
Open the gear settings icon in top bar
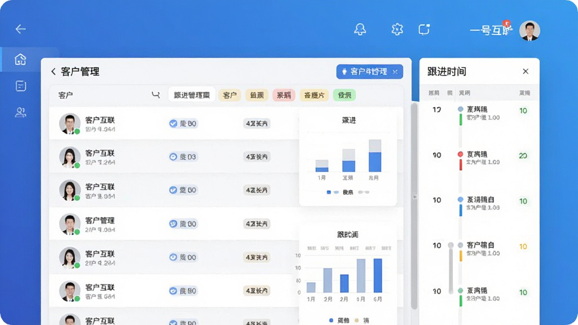coord(397,29)
